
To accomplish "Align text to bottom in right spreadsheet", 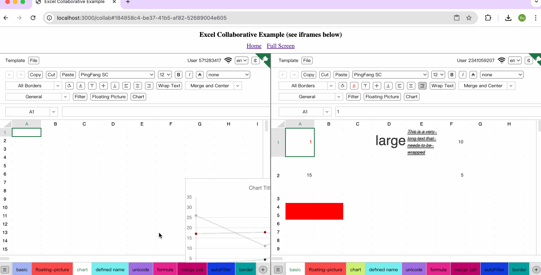I will (x=388, y=86).
